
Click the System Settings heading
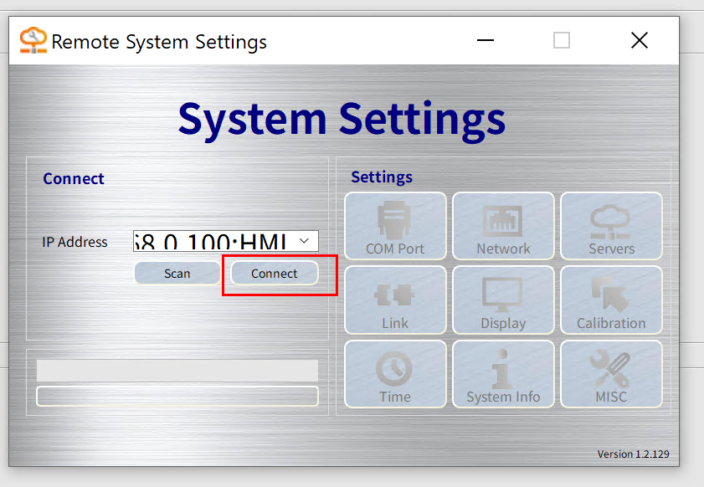click(342, 118)
